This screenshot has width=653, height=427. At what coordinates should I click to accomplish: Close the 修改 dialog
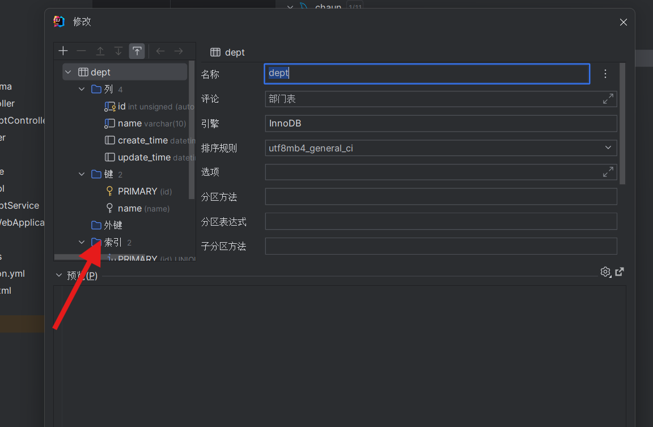(x=624, y=22)
